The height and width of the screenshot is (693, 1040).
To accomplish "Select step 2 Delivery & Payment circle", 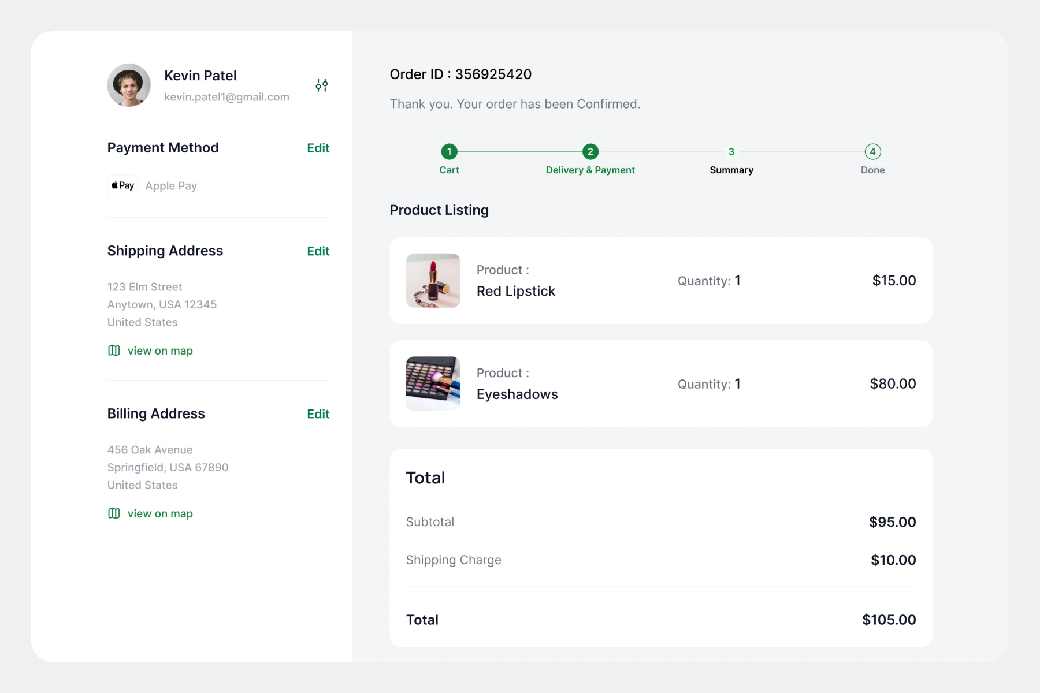I will click(x=590, y=152).
